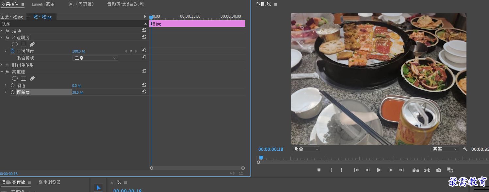
Task: Open clip selector chevron beside 吃 * 吃.jpg
Action: [x=29, y=17]
